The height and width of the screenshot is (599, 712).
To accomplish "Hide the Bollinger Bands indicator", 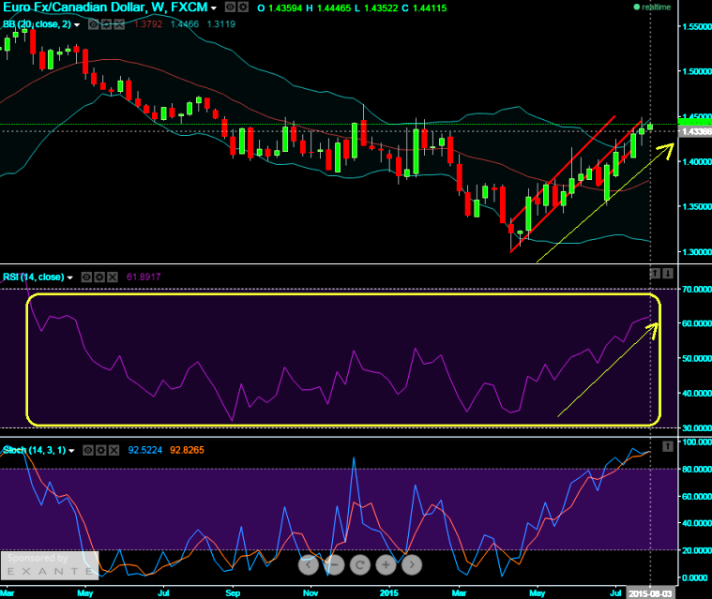I will [93, 24].
